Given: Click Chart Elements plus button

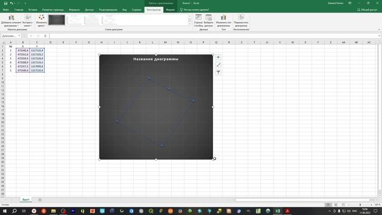Looking at the screenshot, I should tap(218, 57).
